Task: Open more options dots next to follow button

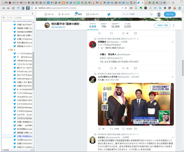Action: click(174, 25)
